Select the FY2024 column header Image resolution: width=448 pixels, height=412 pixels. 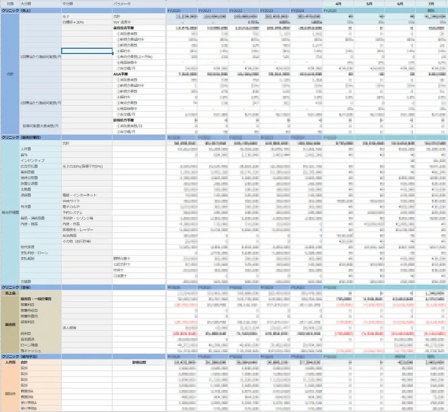point(306,11)
